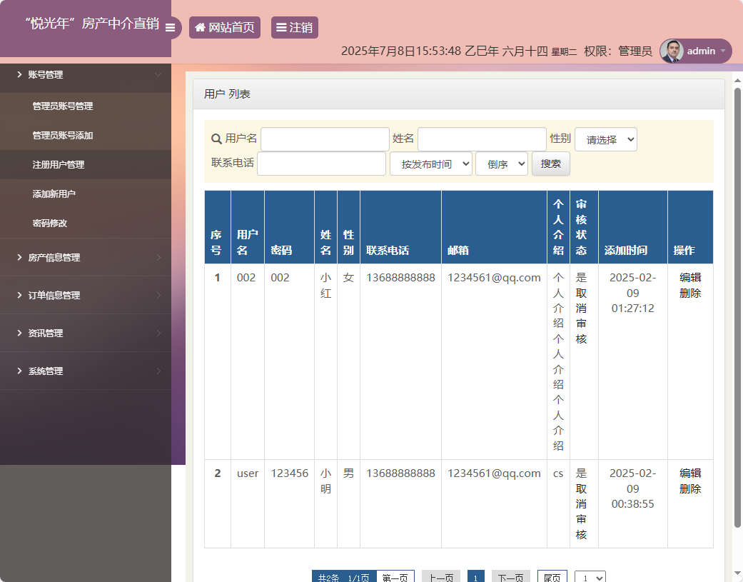Viewport: 743px width, 582px height.
Task: Open the 倒序 sort order dropdown
Action: [x=501, y=163]
